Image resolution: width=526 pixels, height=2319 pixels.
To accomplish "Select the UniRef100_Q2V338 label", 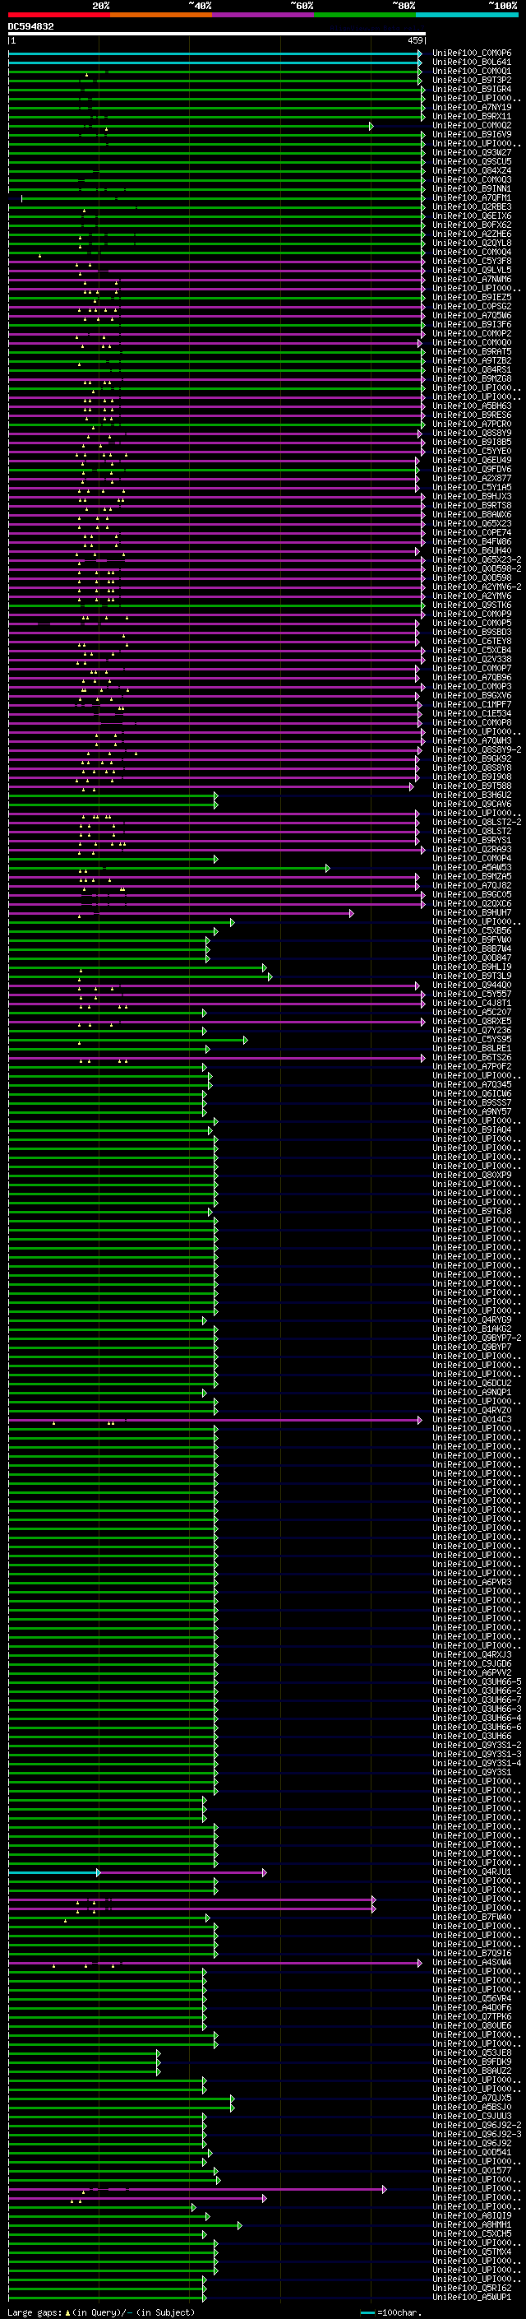I will [472, 660].
